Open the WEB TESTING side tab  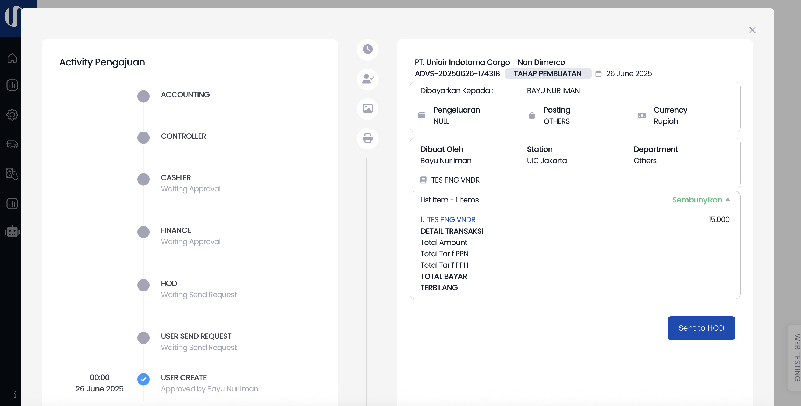click(796, 357)
